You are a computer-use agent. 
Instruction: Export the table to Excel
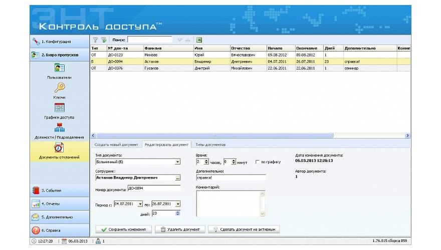click(x=199, y=39)
